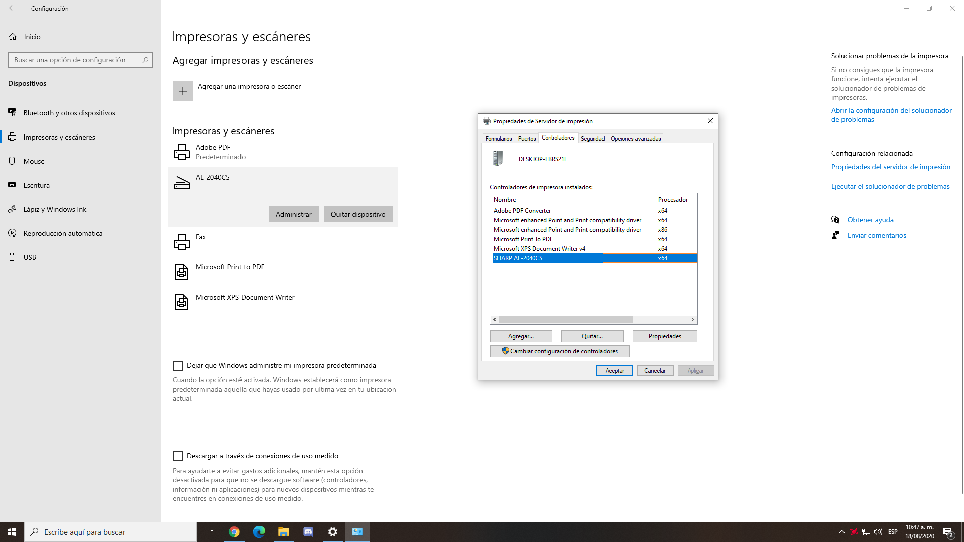This screenshot has width=964, height=542.
Task: Open the Opciones avanzadas tab
Action: point(636,139)
